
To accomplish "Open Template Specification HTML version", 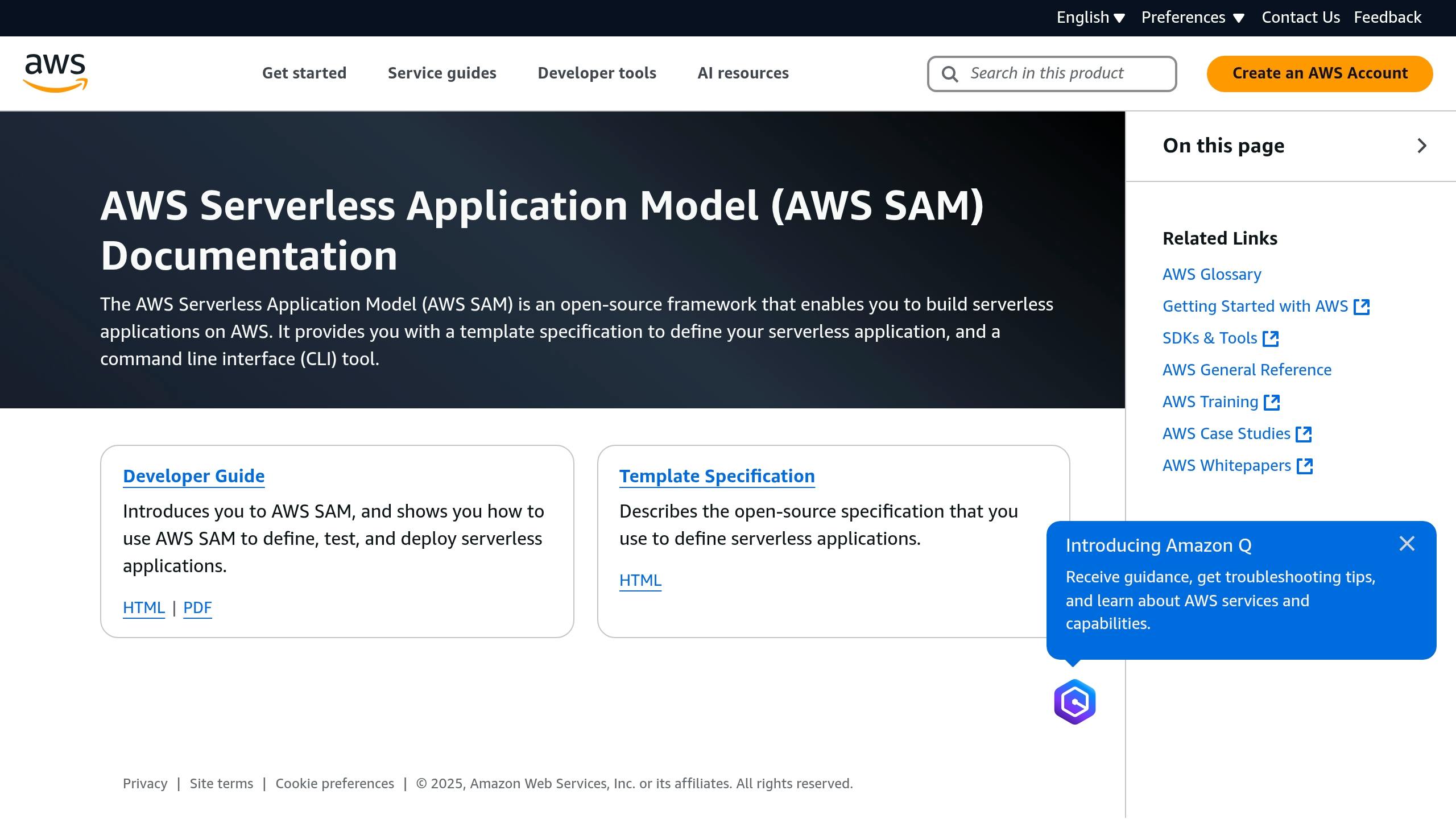I will pyautogui.click(x=640, y=581).
